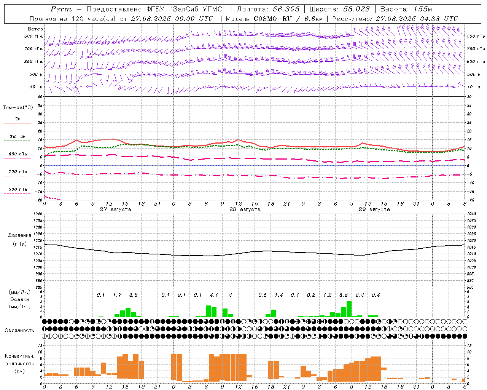Click the '10 м' wind level label on left

37,87
